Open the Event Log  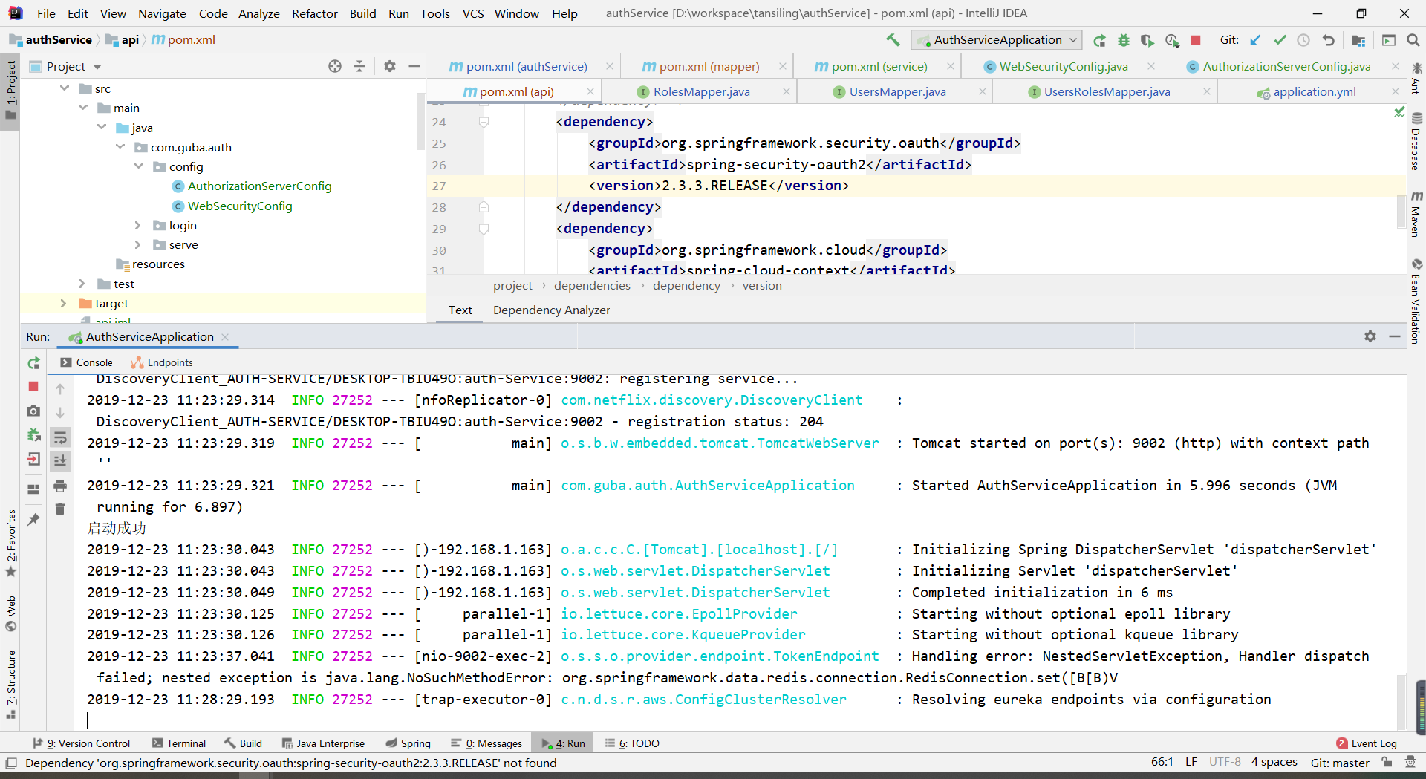tap(1367, 743)
